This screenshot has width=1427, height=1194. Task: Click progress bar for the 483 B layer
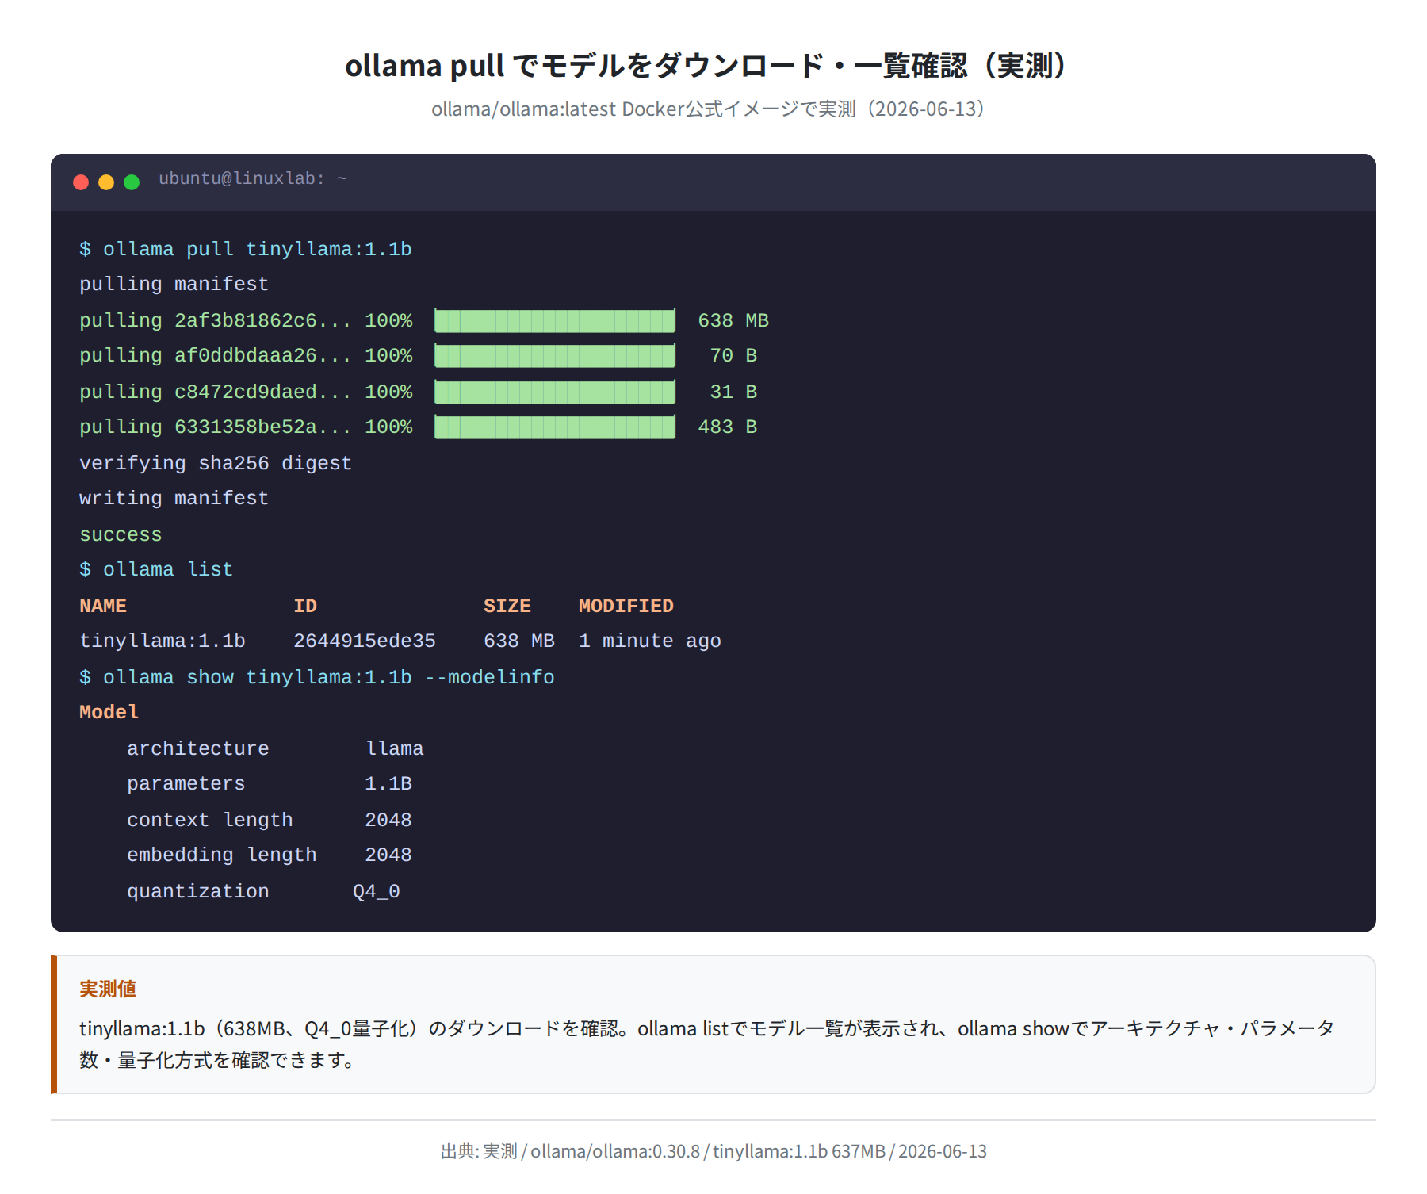[555, 427]
